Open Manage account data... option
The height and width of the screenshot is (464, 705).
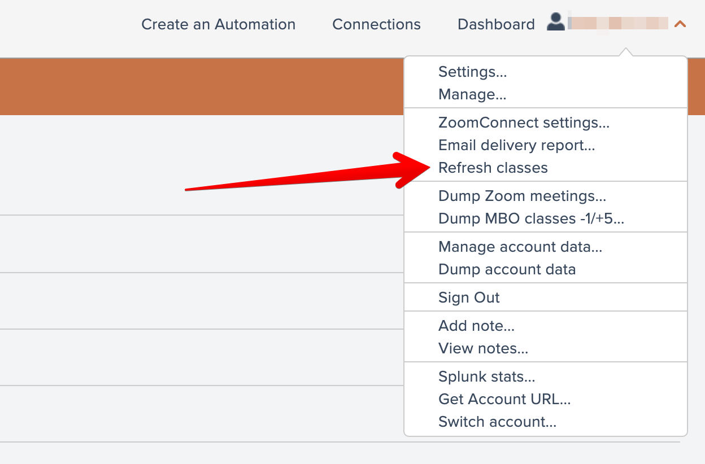coord(520,247)
